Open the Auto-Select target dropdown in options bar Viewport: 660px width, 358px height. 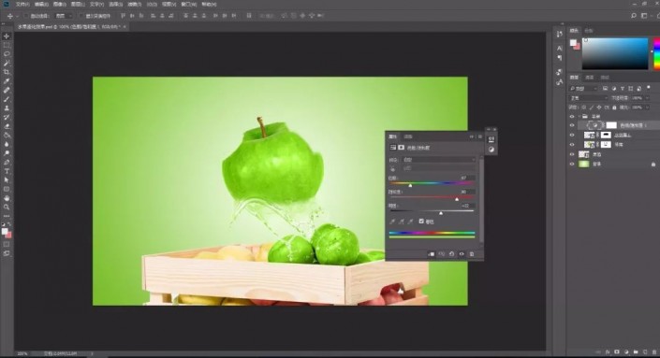coord(65,16)
